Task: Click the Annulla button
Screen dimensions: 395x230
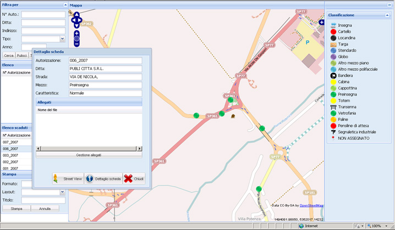Action: coord(45,209)
